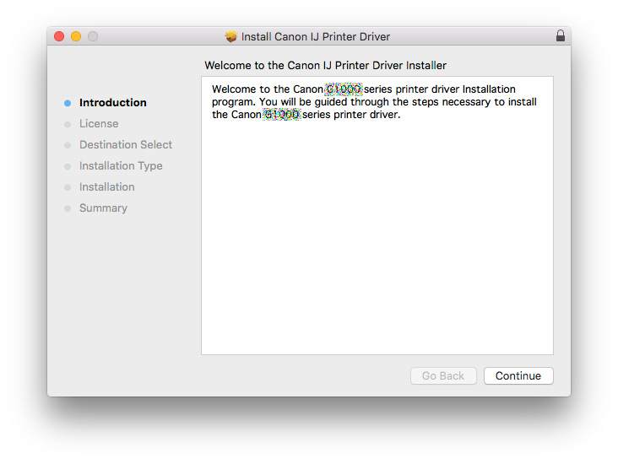618x464 pixels.
Task: Close the installer window with red button
Action: [59, 36]
